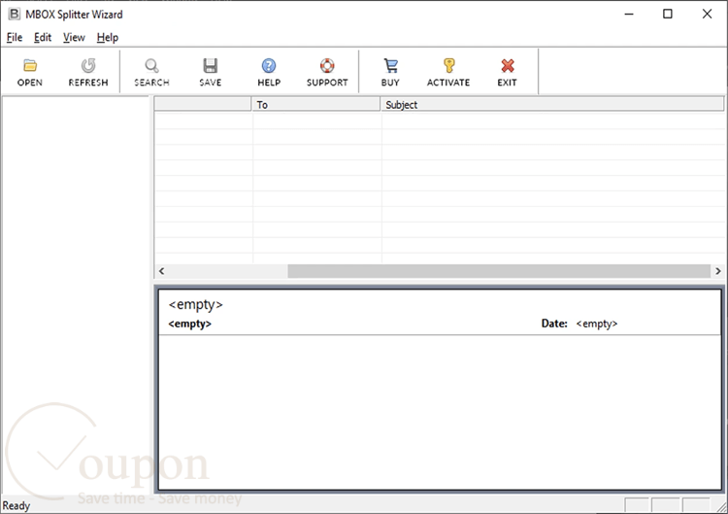Click the bold <empty> sender line

point(189,324)
